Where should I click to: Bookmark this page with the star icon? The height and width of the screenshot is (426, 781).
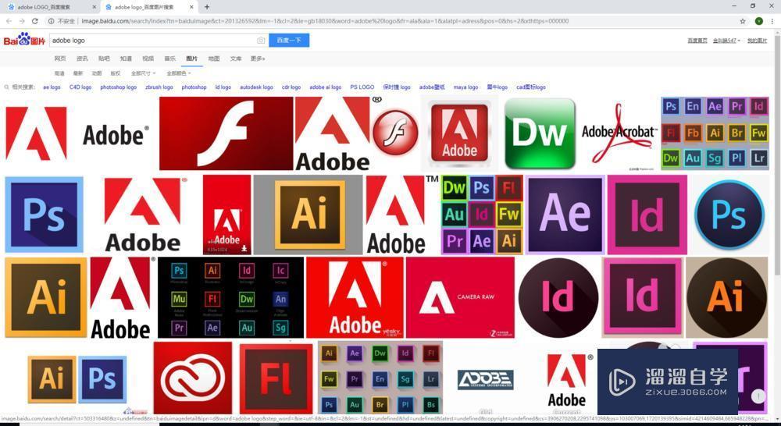tap(743, 21)
